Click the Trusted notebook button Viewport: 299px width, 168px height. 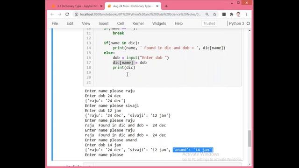click(x=209, y=23)
